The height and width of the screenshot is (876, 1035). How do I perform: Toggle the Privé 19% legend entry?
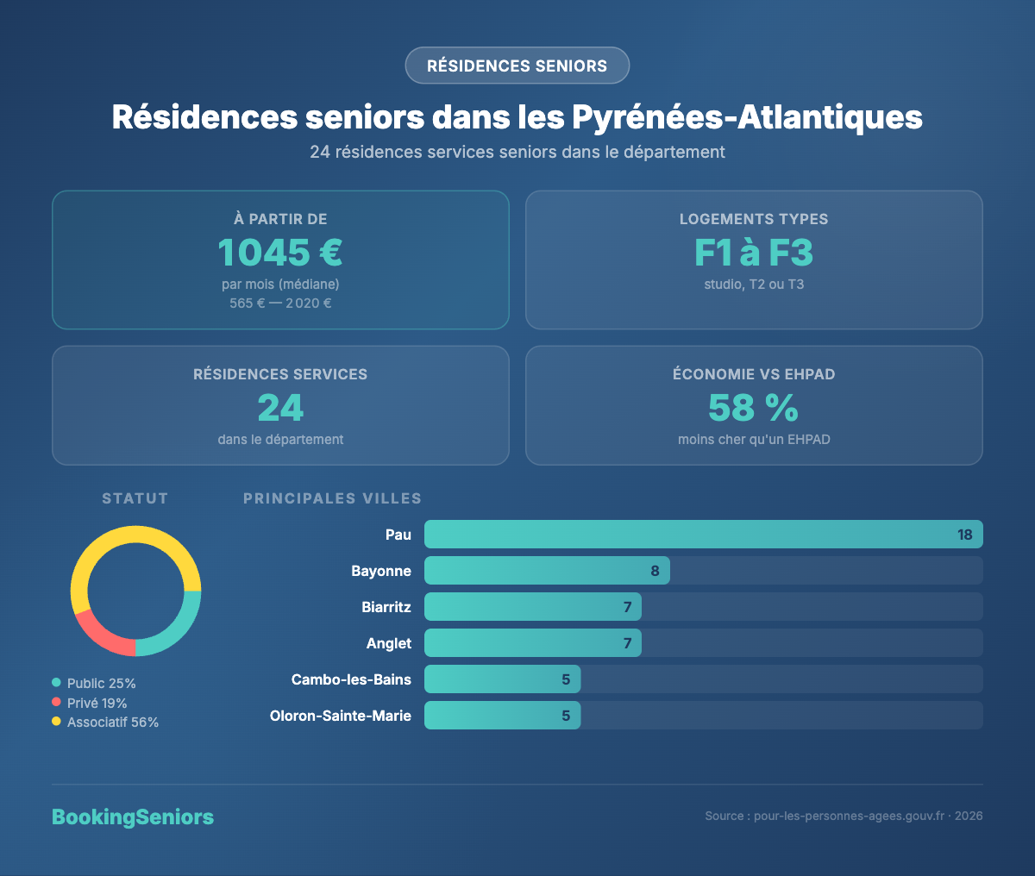pyautogui.click(x=91, y=703)
